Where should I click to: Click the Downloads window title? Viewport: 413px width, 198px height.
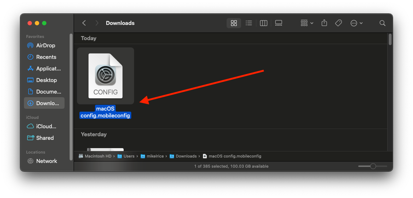(120, 23)
